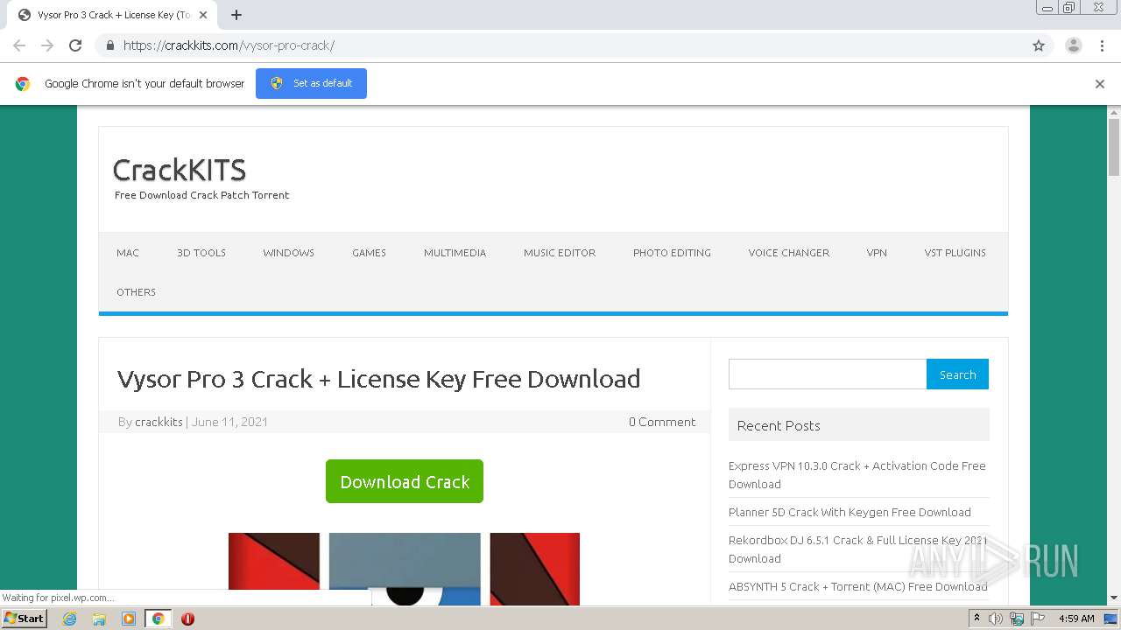Close the Vysor Pro 3 Crack tab
This screenshot has height=630, width=1121.
203,15
